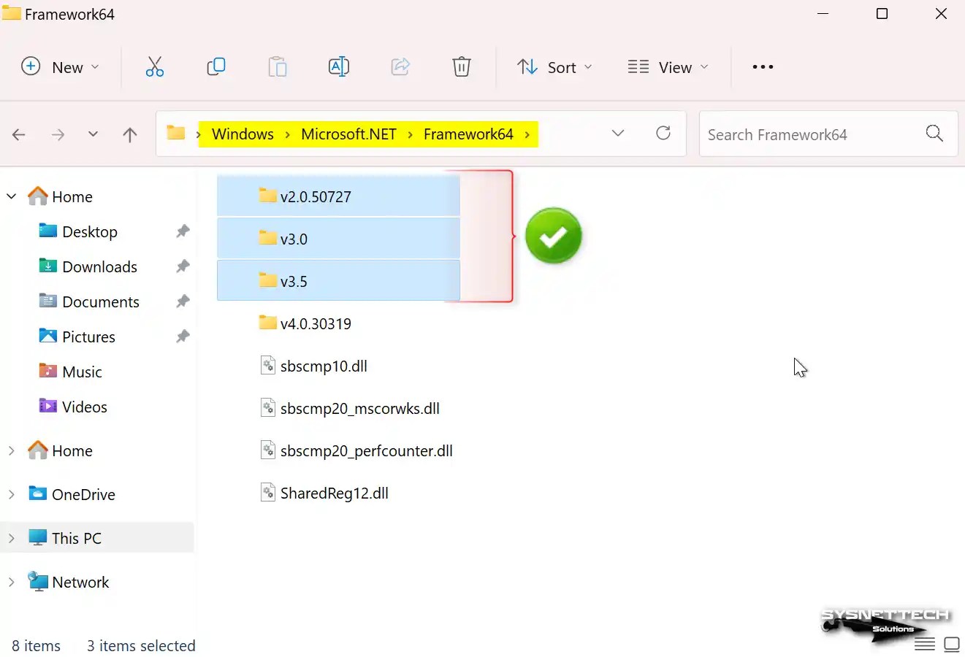Select the sbscmp20_mscorwks.dll file icon
This screenshot has width=965, height=657.
pos(268,407)
